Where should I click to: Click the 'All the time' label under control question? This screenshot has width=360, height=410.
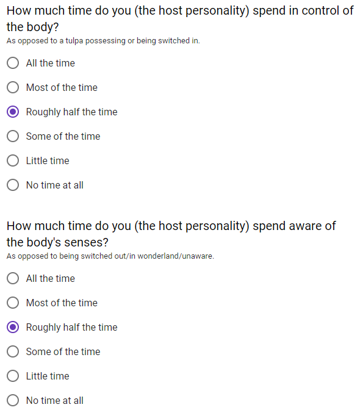51,63
